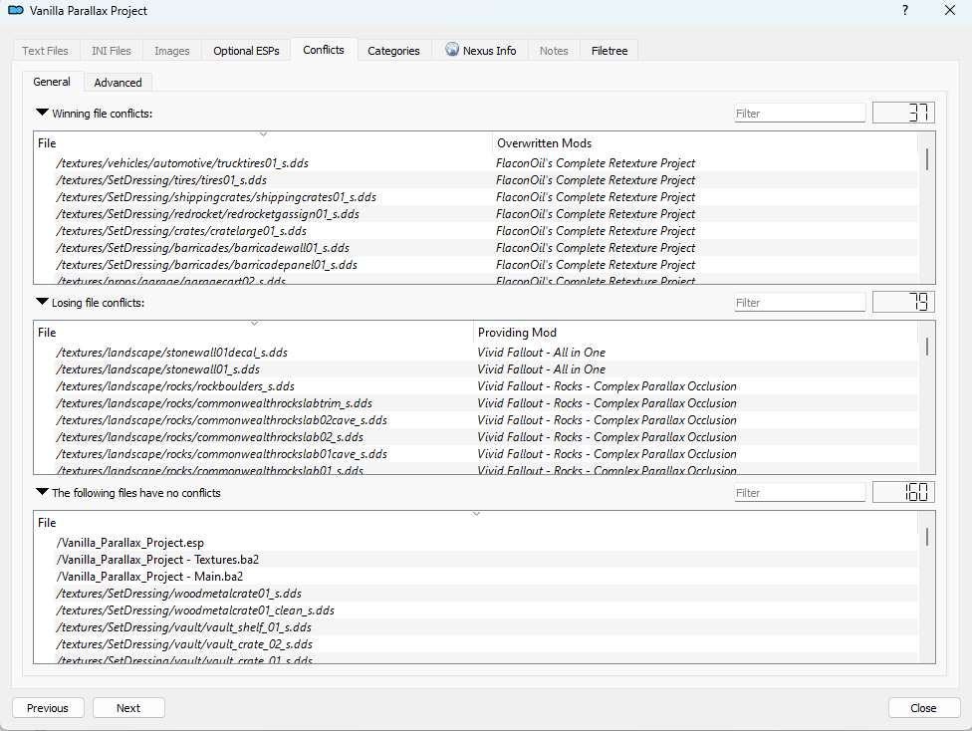Select the General sub-tab

(52, 82)
